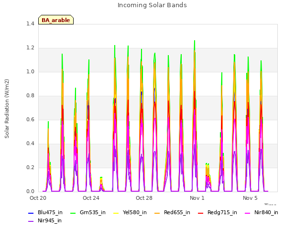
Task: Toggle the Yel580_in legend label
Action: point(135,213)
